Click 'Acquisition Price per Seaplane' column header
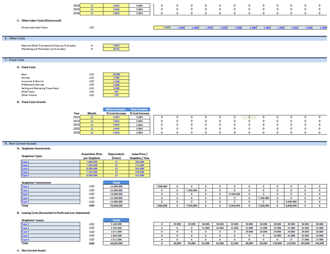This screenshot has width=330, height=254. [x=91, y=156]
